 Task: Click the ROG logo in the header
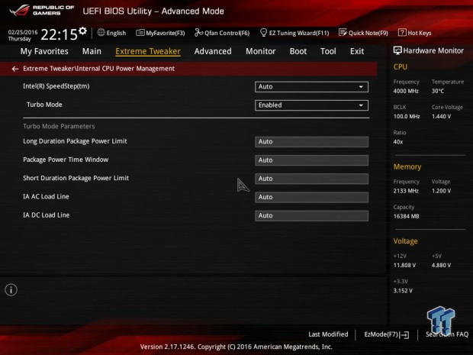click(20, 10)
